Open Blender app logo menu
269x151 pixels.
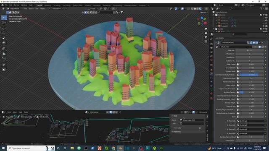click(x=3, y=5)
